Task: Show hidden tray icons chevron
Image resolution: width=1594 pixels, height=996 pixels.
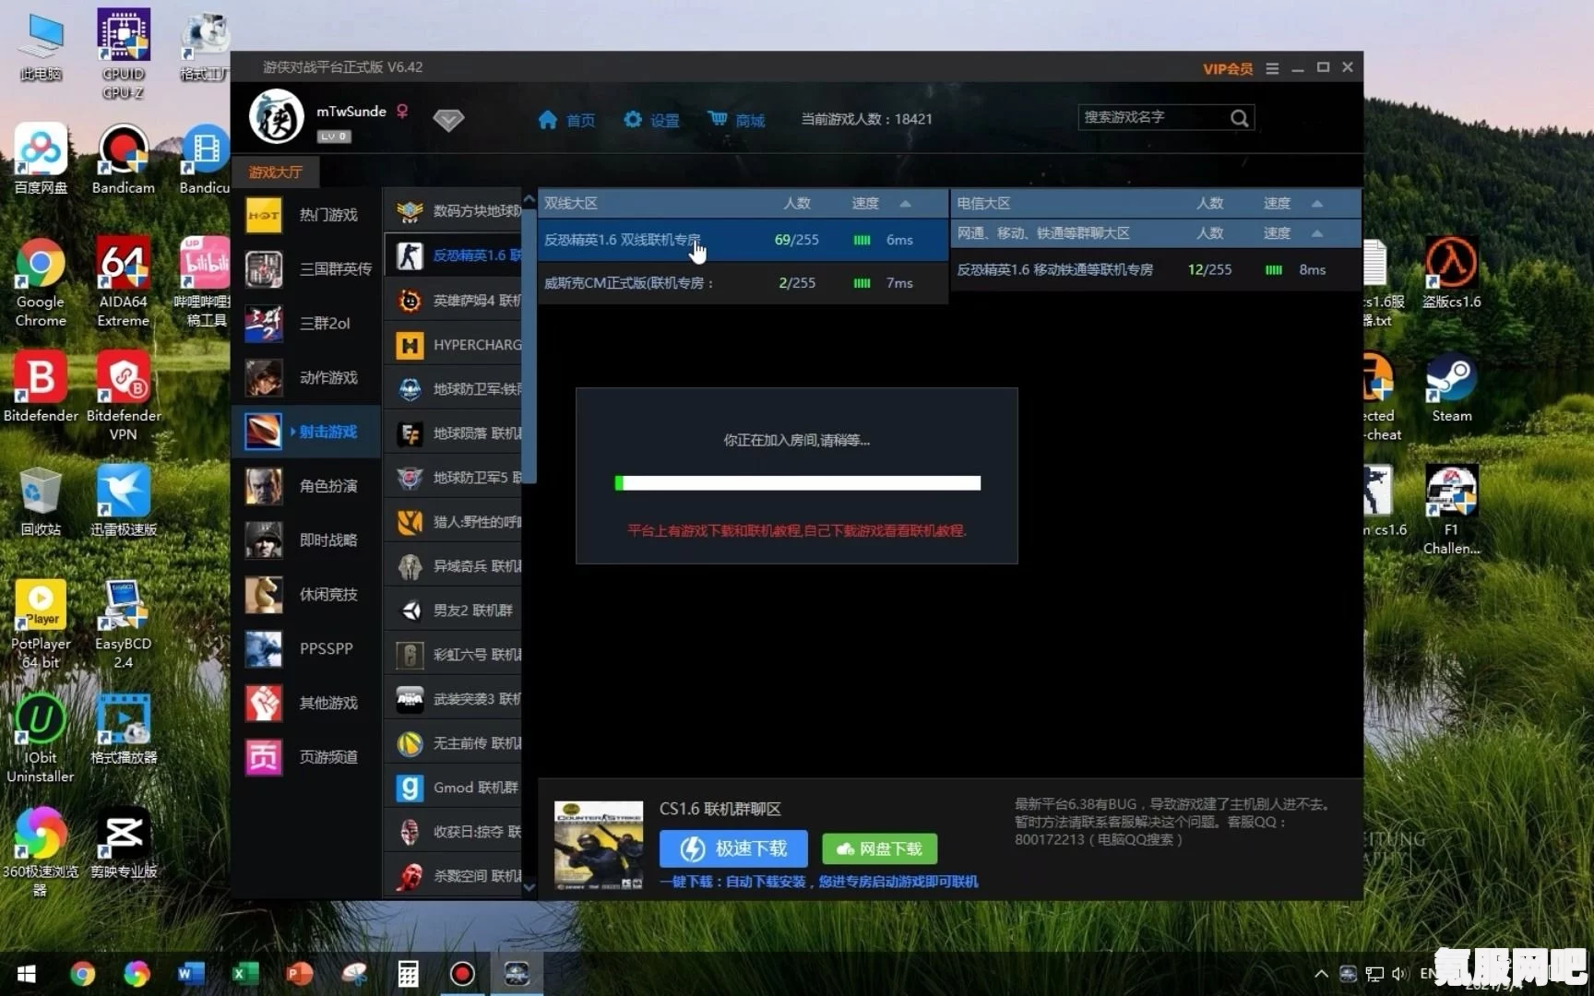Action: coord(1321,974)
